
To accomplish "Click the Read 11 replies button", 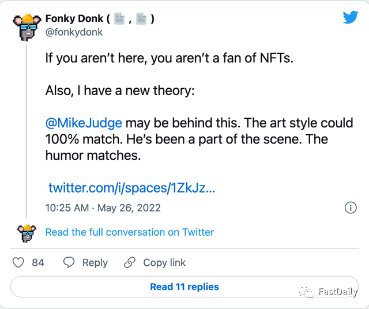I will click(x=184, y=287).
